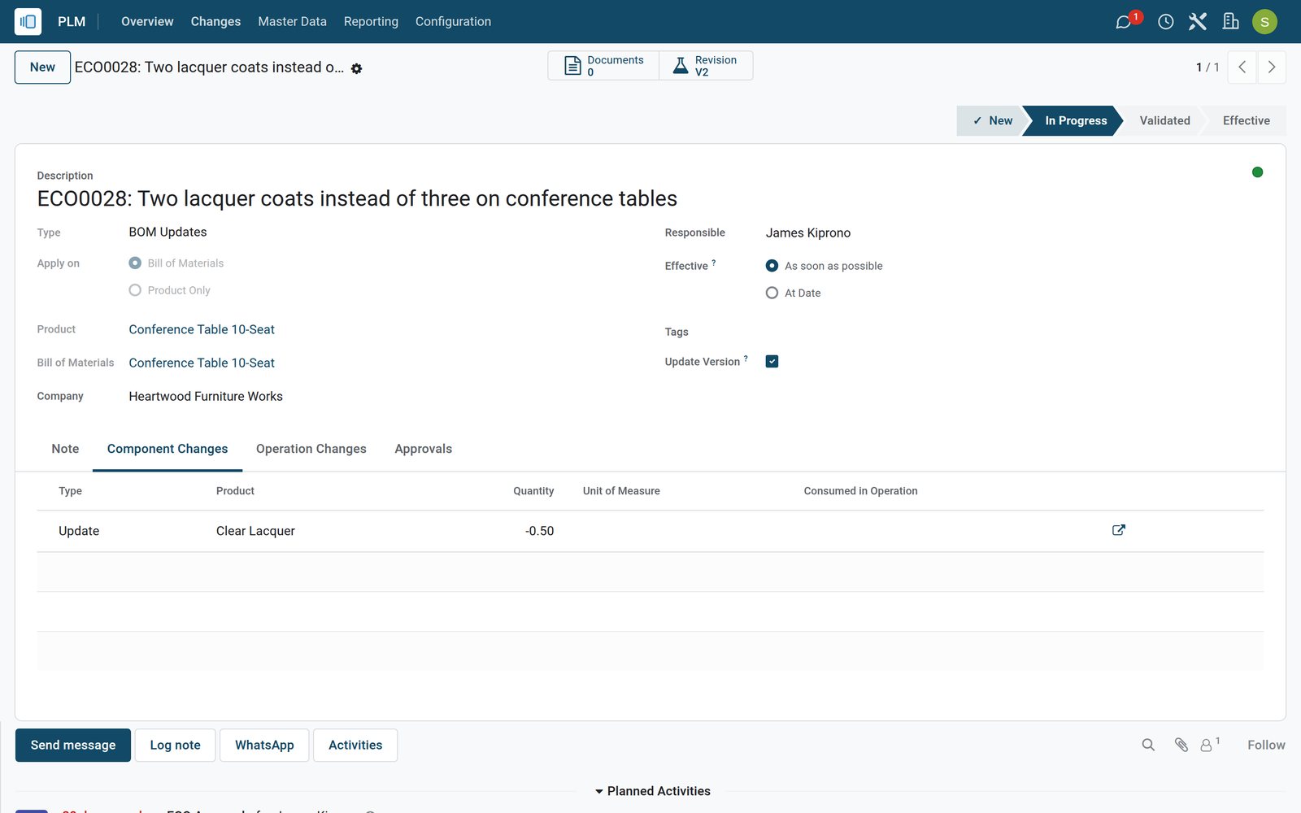Open the conversations chat bubble icon
Viewport: 1301px width, 813px height.
(x=1124, y=22)
